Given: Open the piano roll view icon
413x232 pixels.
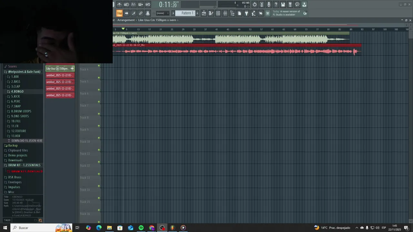Looking at the screenshot, I should 211,13.
